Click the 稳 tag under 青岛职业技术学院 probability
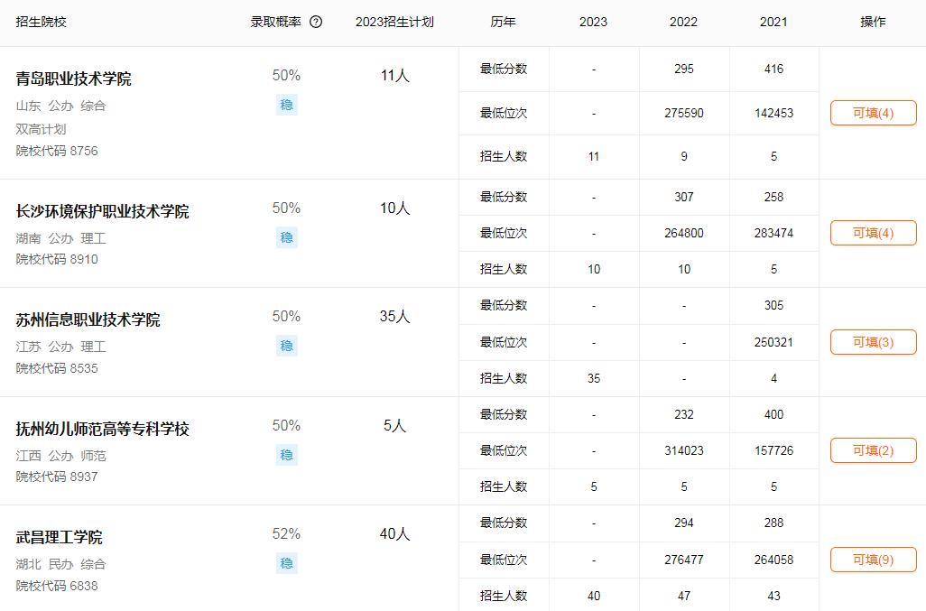This screenshot has width=926, height=611. pos(286,105)
